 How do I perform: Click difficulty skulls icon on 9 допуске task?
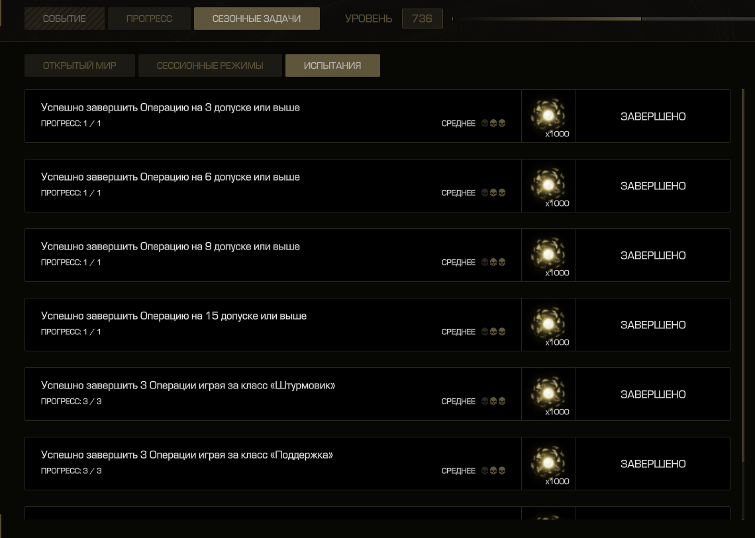tap(493, 262)
